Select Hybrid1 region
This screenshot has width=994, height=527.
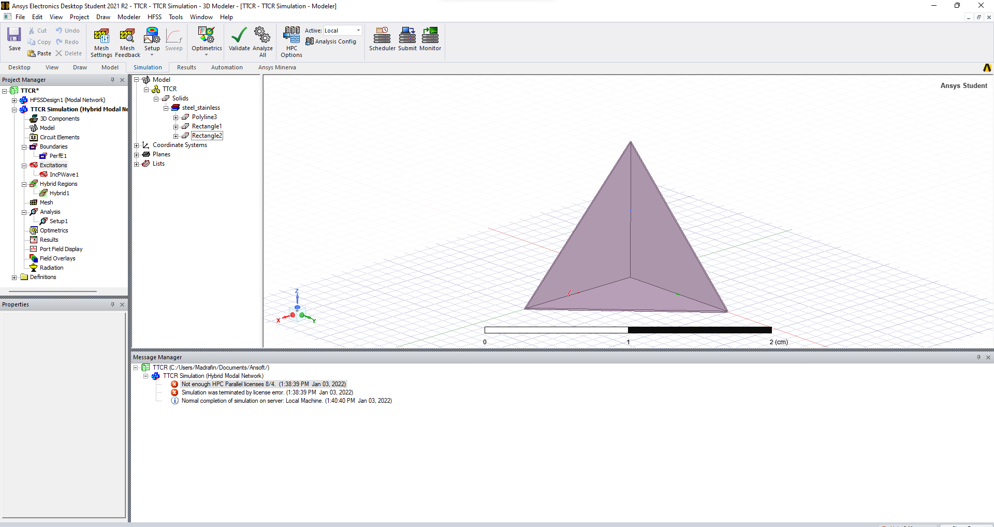[x=59, y=193]
